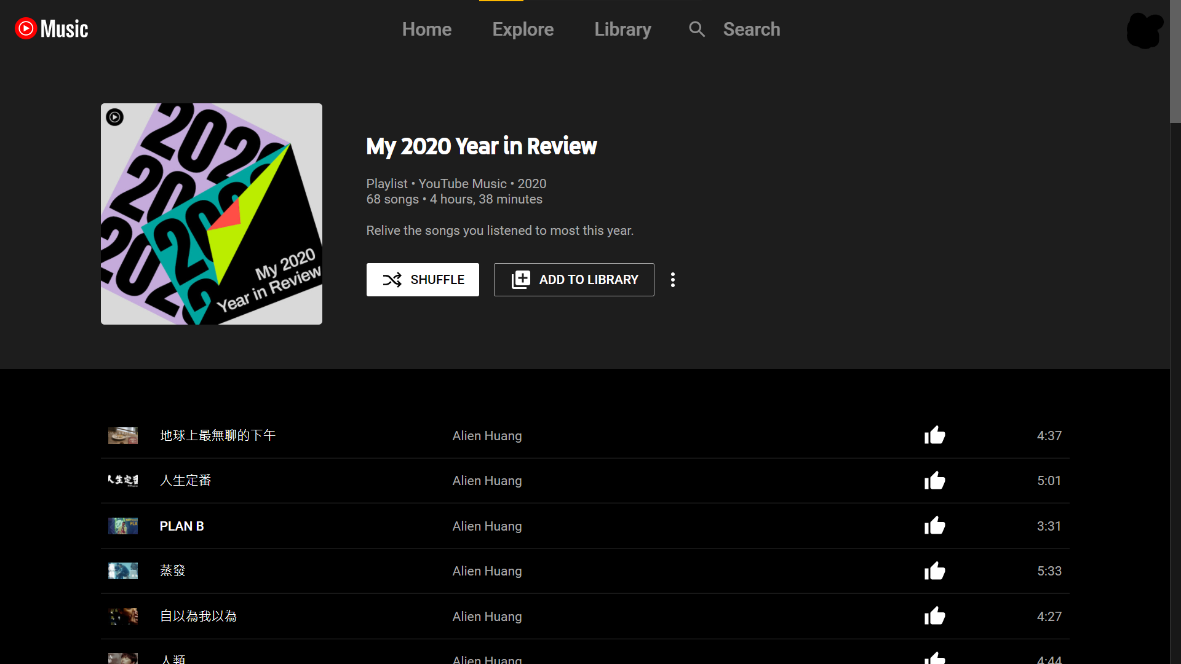The width and height of the screenshot is (1181, 664).
Task: Open Alien Huang artist in 自以為我以為 row
Action: (x=487, y=617)
